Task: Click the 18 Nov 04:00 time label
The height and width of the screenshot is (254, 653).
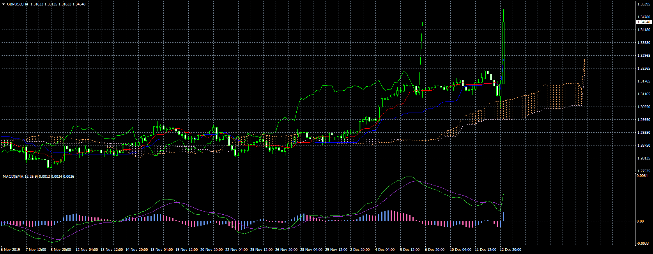Action: pyautogui.click(x=161, y=250)
